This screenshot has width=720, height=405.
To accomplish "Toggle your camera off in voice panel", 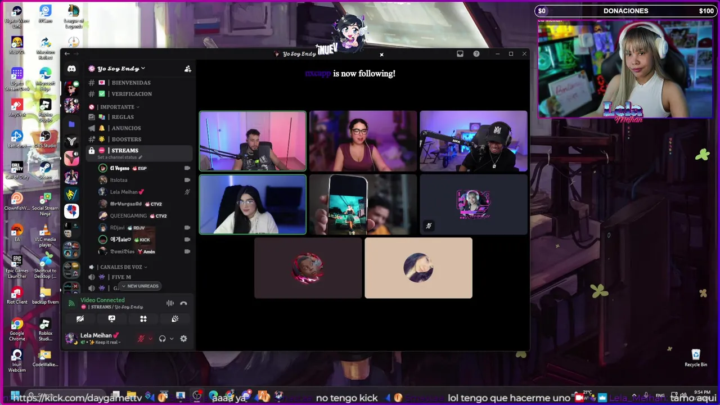I will 80,319.
